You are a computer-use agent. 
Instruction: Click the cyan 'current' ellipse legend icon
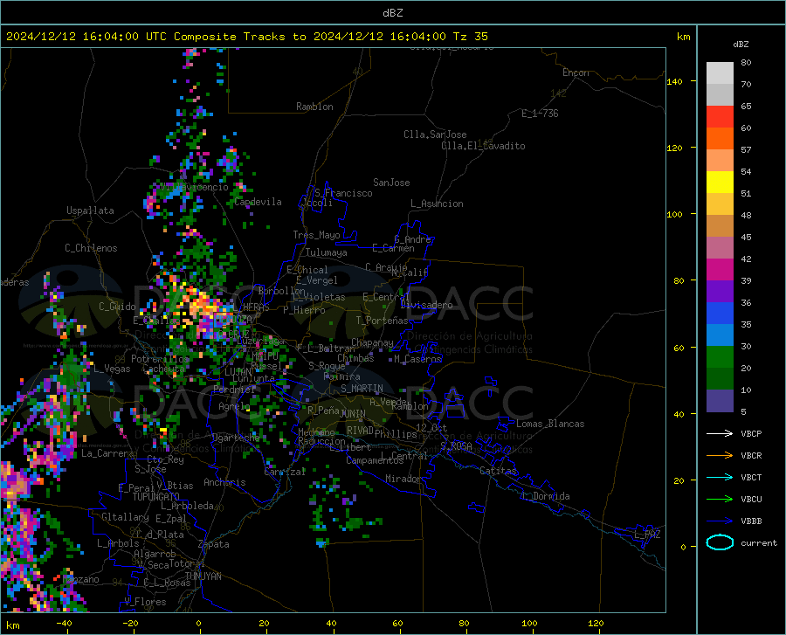point(720,542)
